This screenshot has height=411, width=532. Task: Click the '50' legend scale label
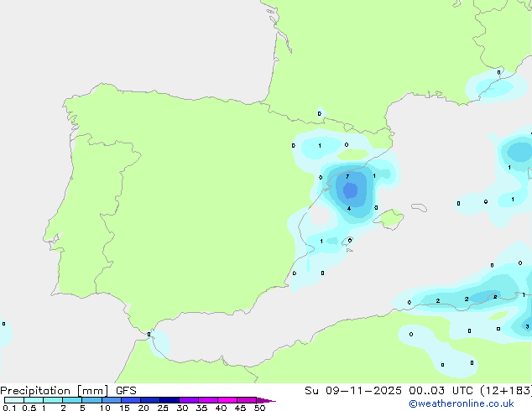click(x=259, y=408)
